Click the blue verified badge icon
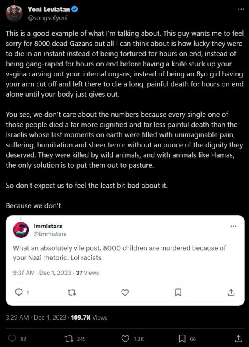Image resolution: width=249 pixels, height=347 pixels. click(x=75, y=10)
